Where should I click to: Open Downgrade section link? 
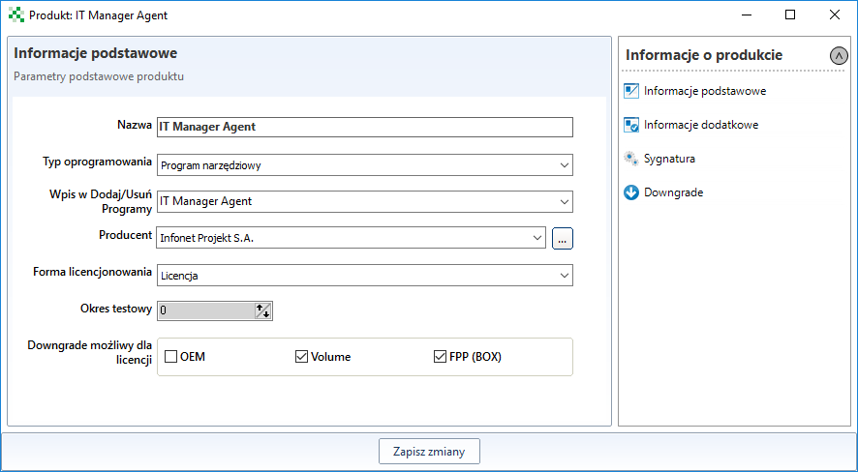673,192
